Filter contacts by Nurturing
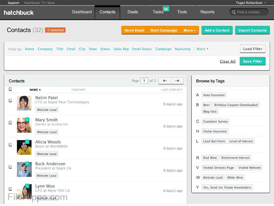 pyautogui.click(x=182, y=49)
